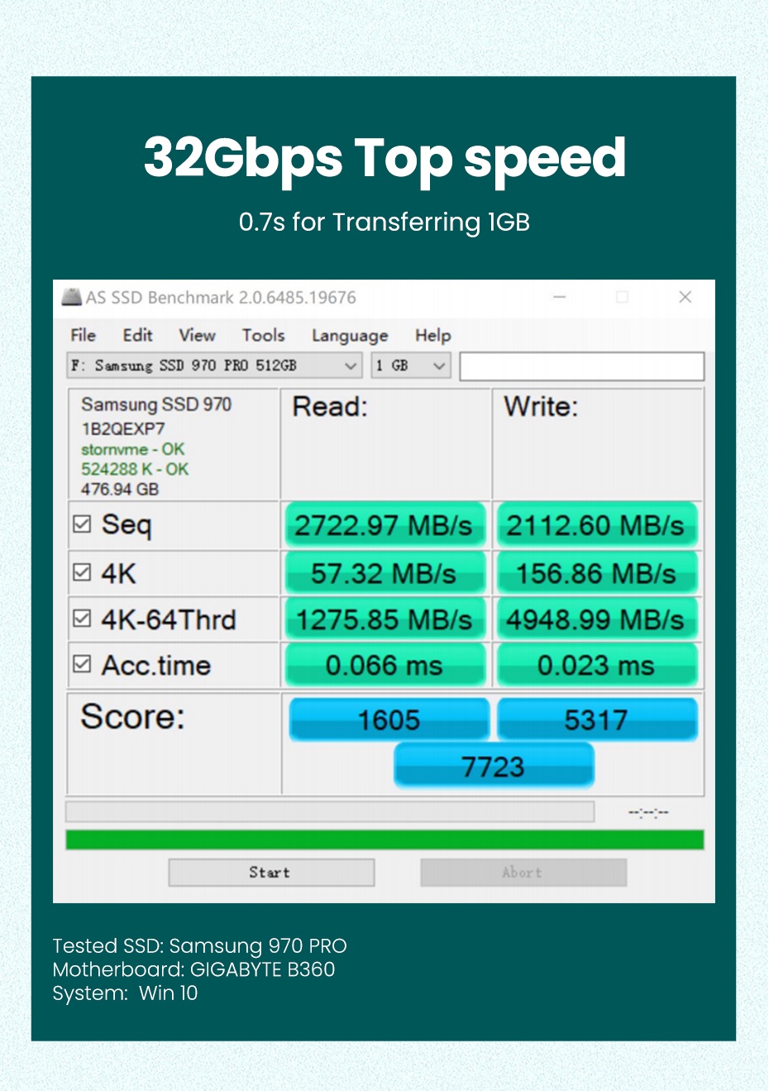
Task: Open the Language menu
Action: pyautogui.click(x=349, y=335)
